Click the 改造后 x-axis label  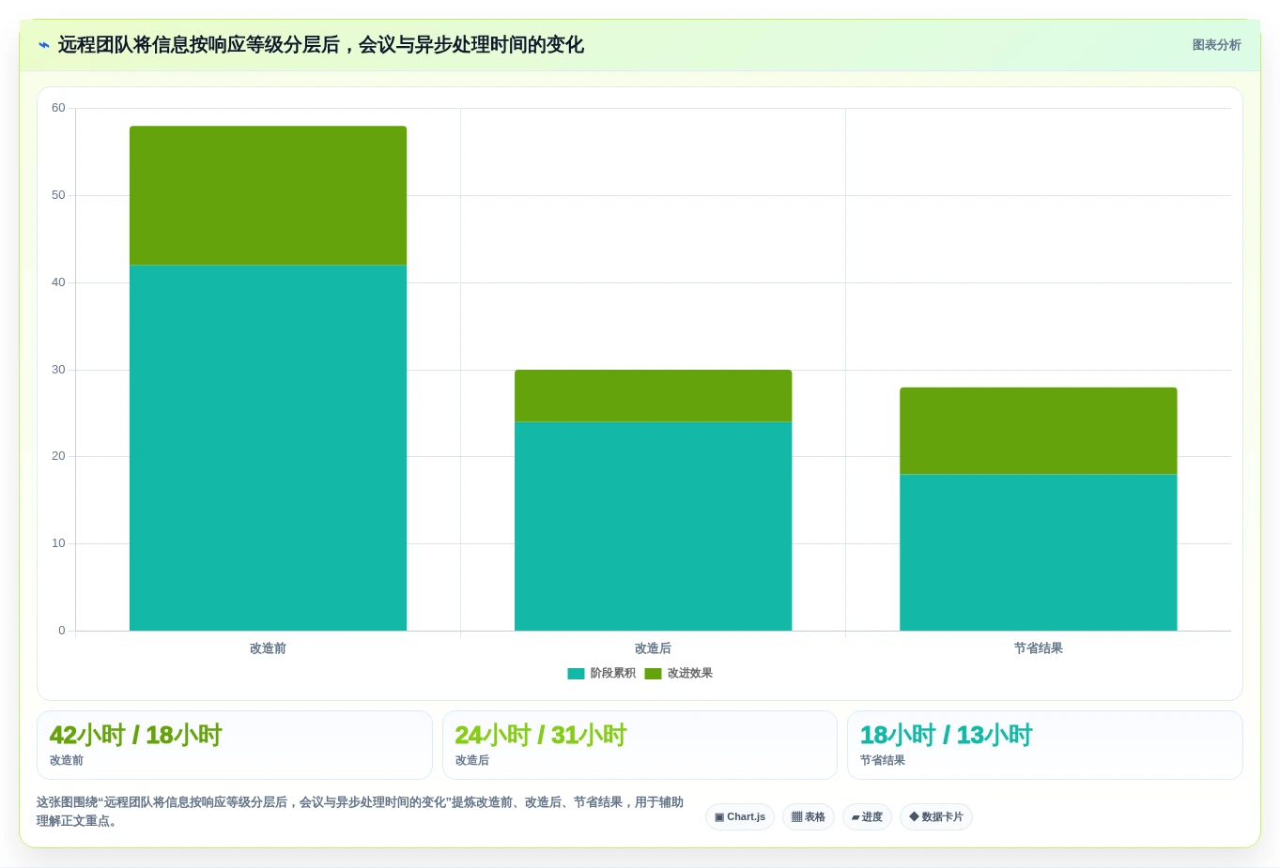click(653, 648)
